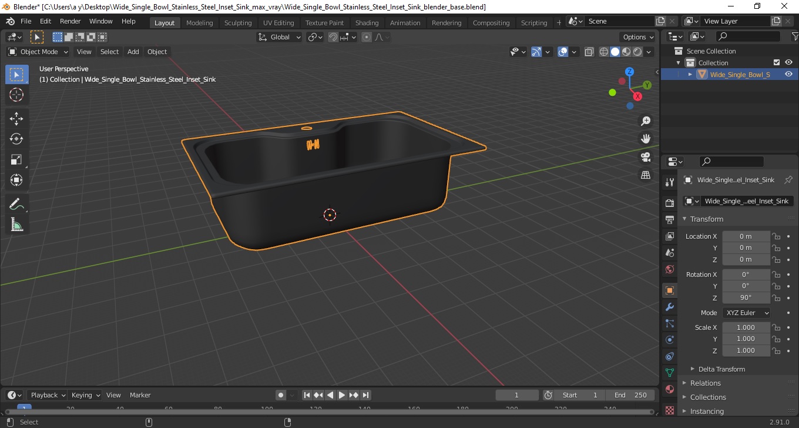Screen dimensions: 799x428
Task: Toggle X-ray display mode
Action: click(589, 52)
